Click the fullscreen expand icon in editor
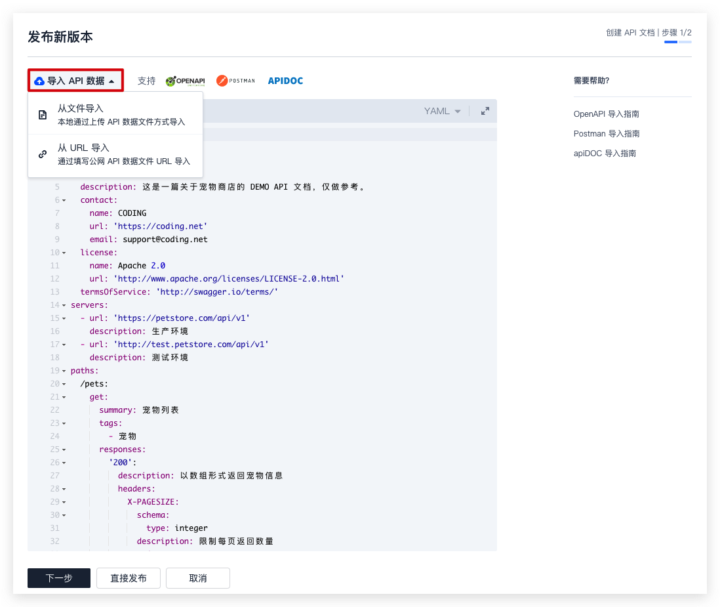 click(x=485, y=111)
